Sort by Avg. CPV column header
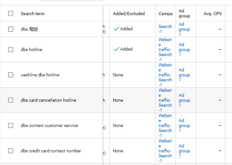The width and height of the screenshot is (232, 165). click(213, 14)
